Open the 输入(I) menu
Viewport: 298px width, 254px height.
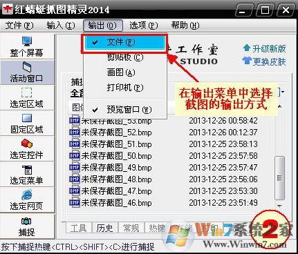point(61,26)
